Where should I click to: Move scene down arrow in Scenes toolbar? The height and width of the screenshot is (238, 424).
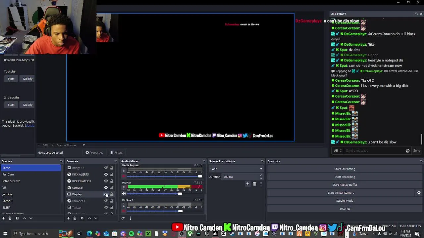tap(31, 218)
